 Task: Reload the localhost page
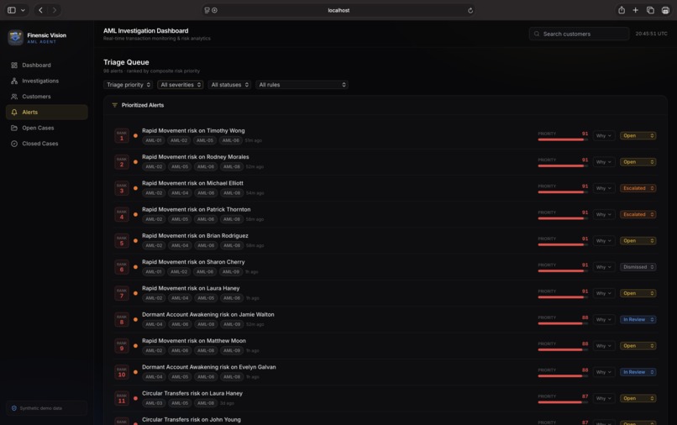click(470, 10)
